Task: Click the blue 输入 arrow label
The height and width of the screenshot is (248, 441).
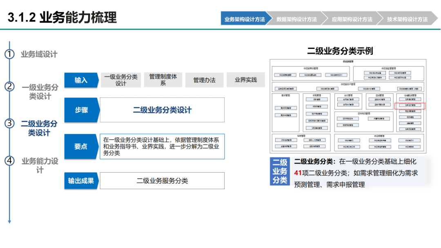Action: pyautogui.click(x=81, y=80)
